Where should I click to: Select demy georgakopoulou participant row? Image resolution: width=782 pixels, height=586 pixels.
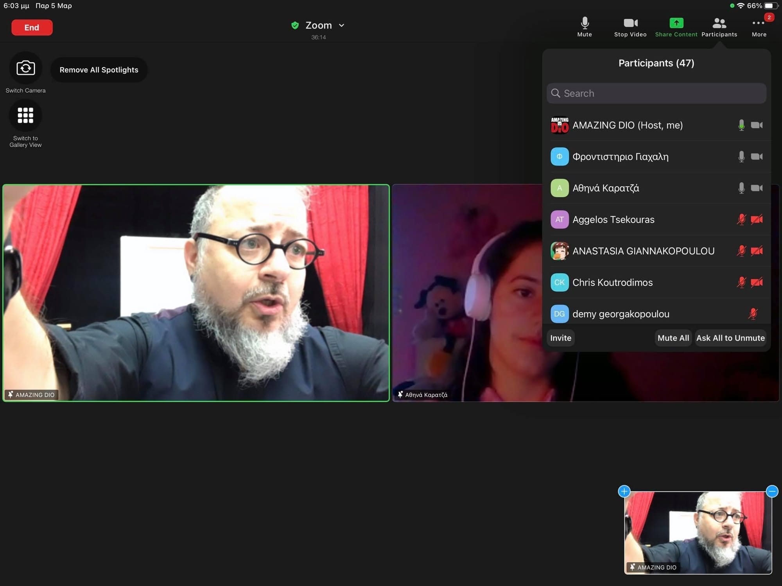coord(621,314)
